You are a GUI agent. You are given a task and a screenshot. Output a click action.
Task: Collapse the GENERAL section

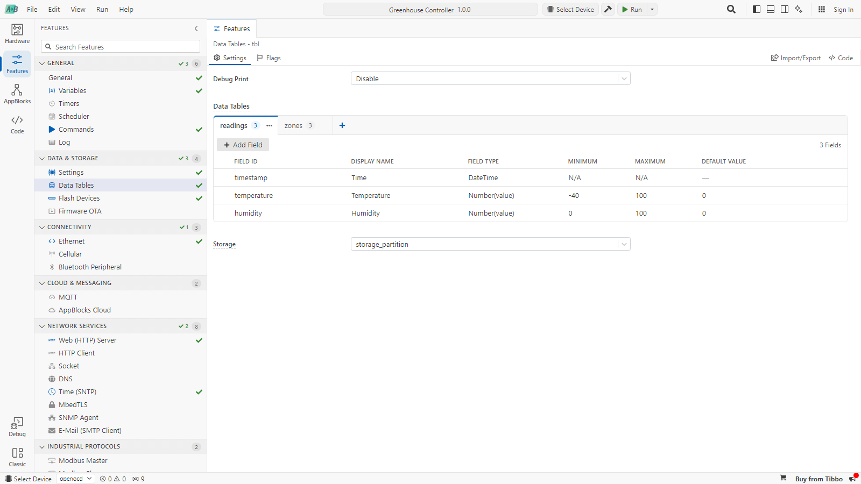click(42, 63)
